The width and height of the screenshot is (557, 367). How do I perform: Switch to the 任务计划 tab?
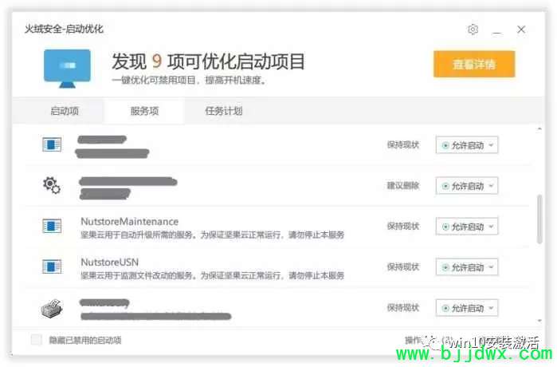coord(224,111)
